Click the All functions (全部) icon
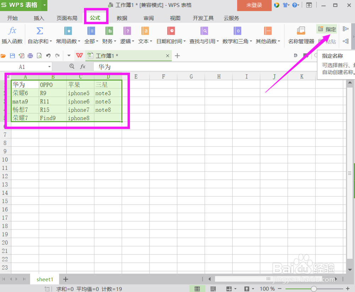Viewport: 355px width, 292px height. pyautogui.click(x=91, y=31)
